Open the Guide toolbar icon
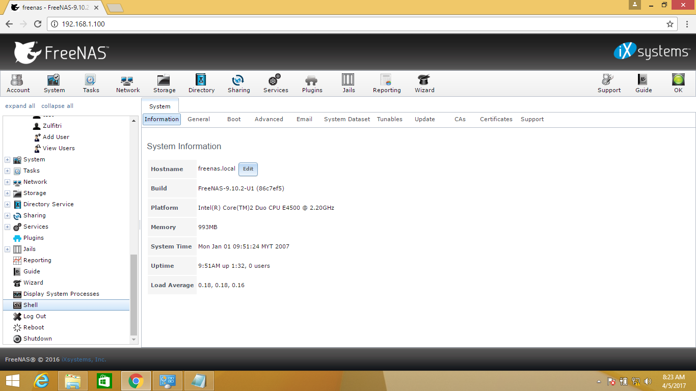Image resolution: width=696 pixels, height=391 pixels. click(x=643, y=83)
